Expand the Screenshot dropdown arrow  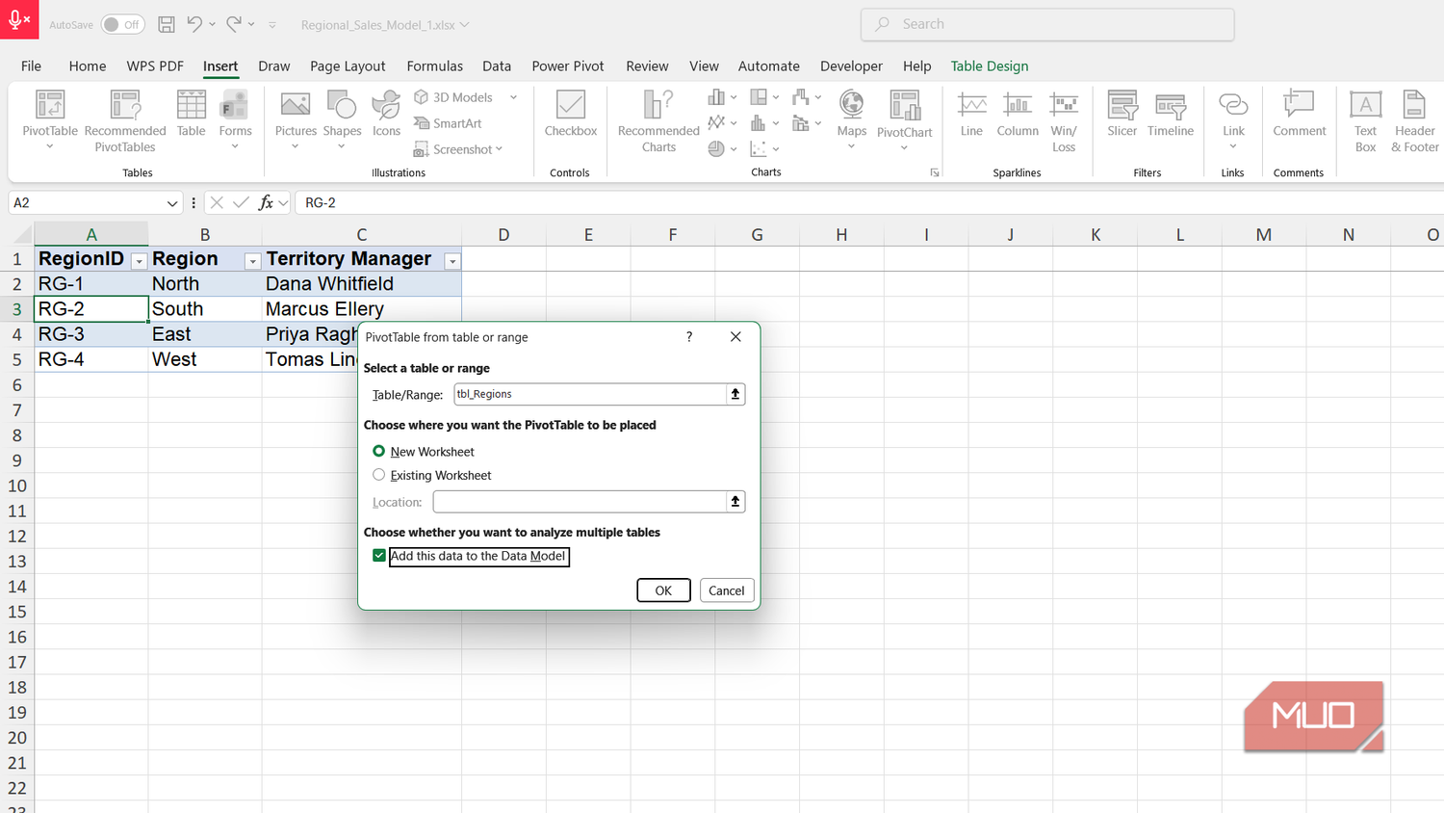(x=500, y=149)
